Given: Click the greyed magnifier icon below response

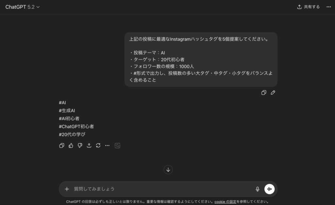Looking at the screenshot, I should [x=117, y=146].
